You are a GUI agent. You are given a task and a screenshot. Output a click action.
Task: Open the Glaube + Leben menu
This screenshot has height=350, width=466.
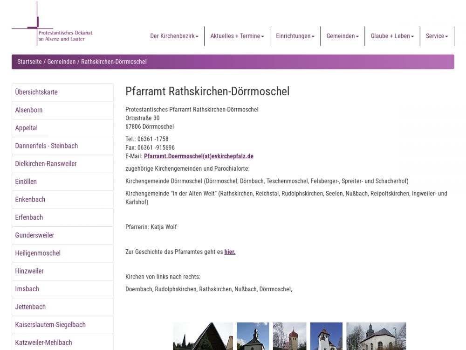pos(392,36)
